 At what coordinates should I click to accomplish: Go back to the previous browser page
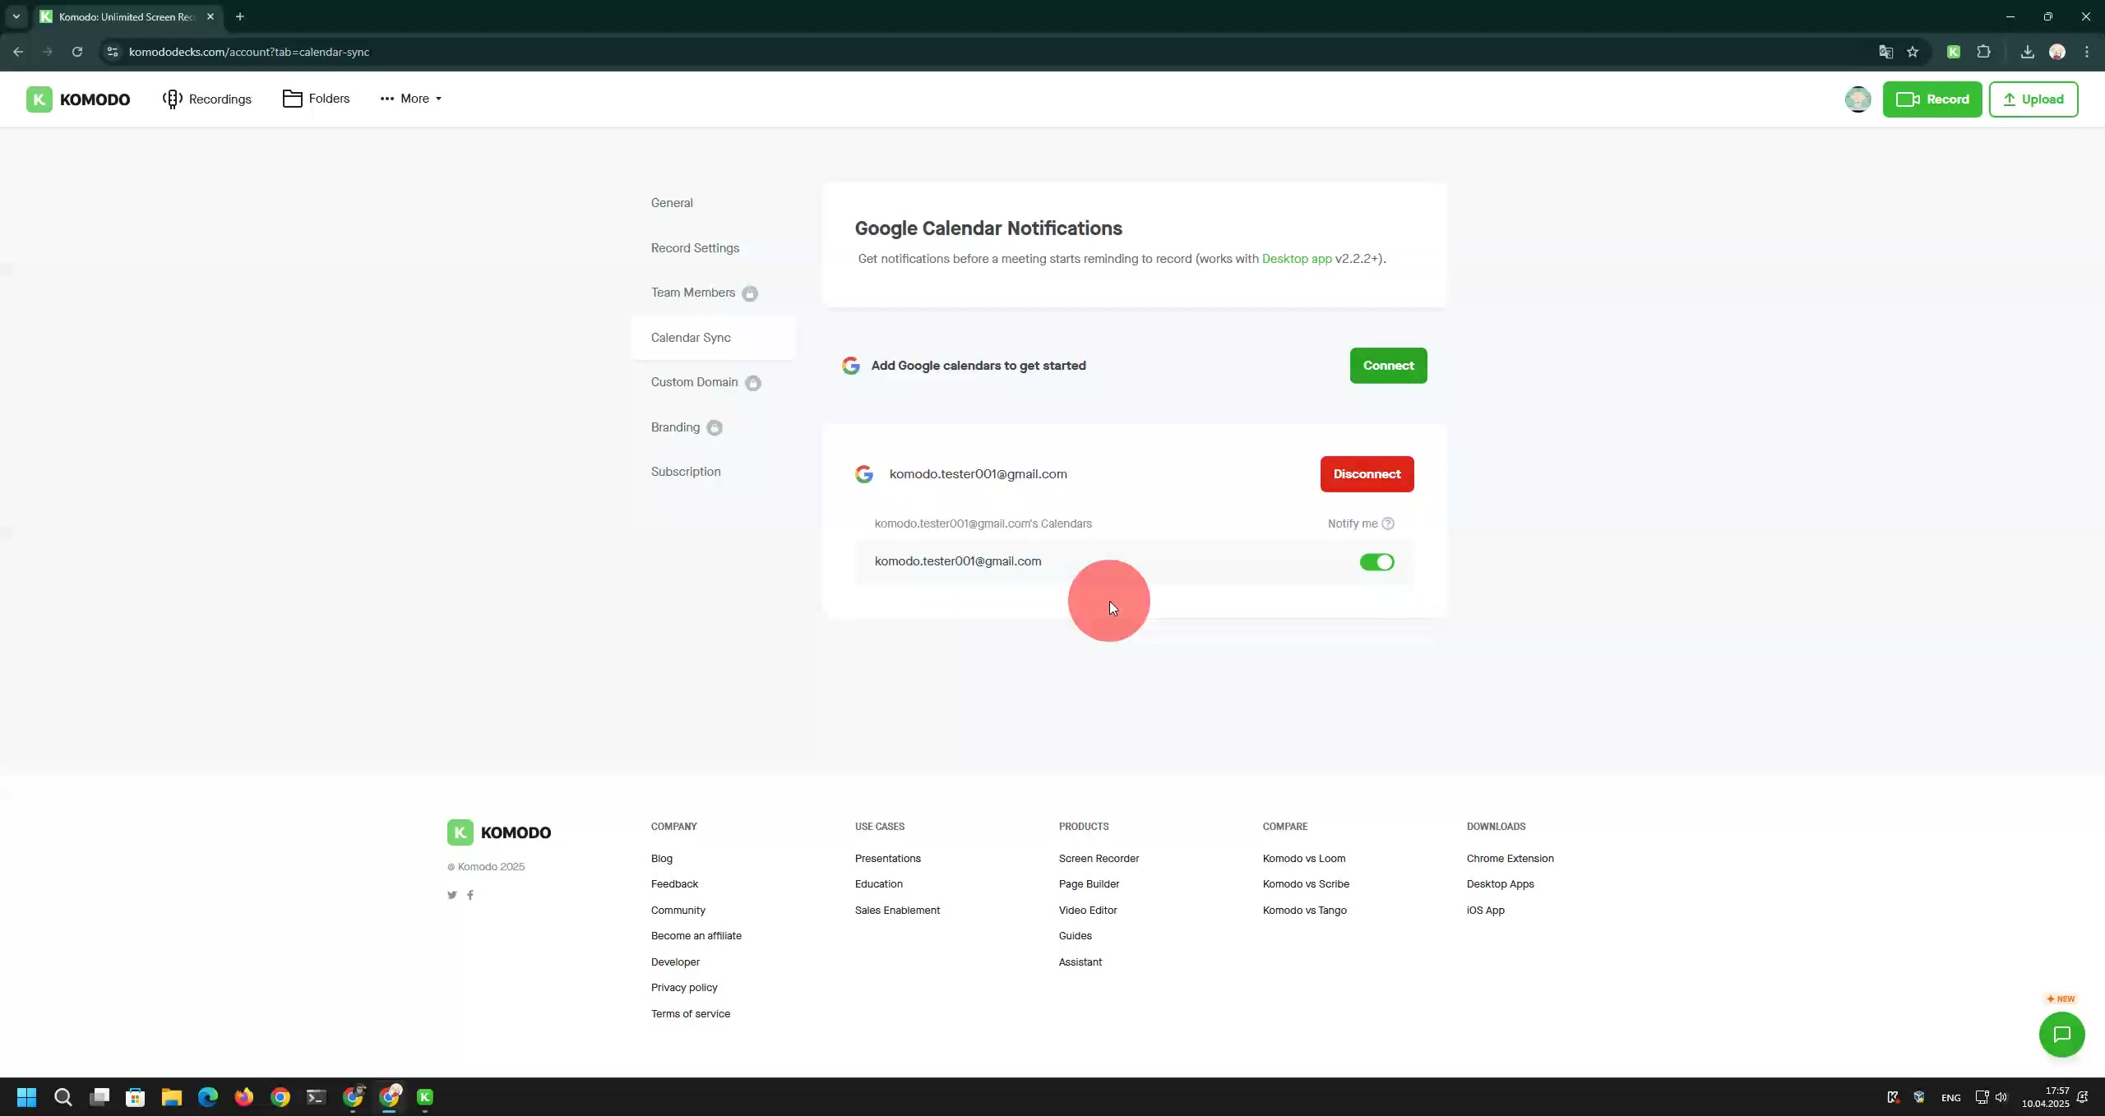click(18, 52)
